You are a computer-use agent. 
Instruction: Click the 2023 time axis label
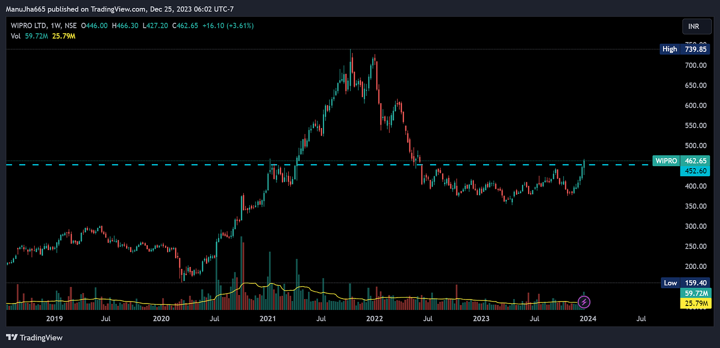481,319
